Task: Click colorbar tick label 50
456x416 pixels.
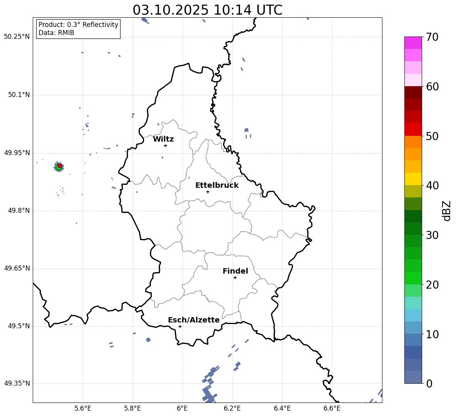Action: point(432,136)
